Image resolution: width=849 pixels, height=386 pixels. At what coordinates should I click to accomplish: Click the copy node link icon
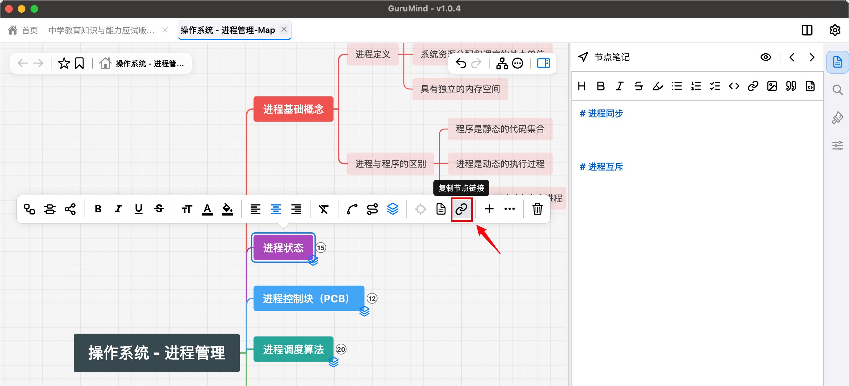[461, 209]
